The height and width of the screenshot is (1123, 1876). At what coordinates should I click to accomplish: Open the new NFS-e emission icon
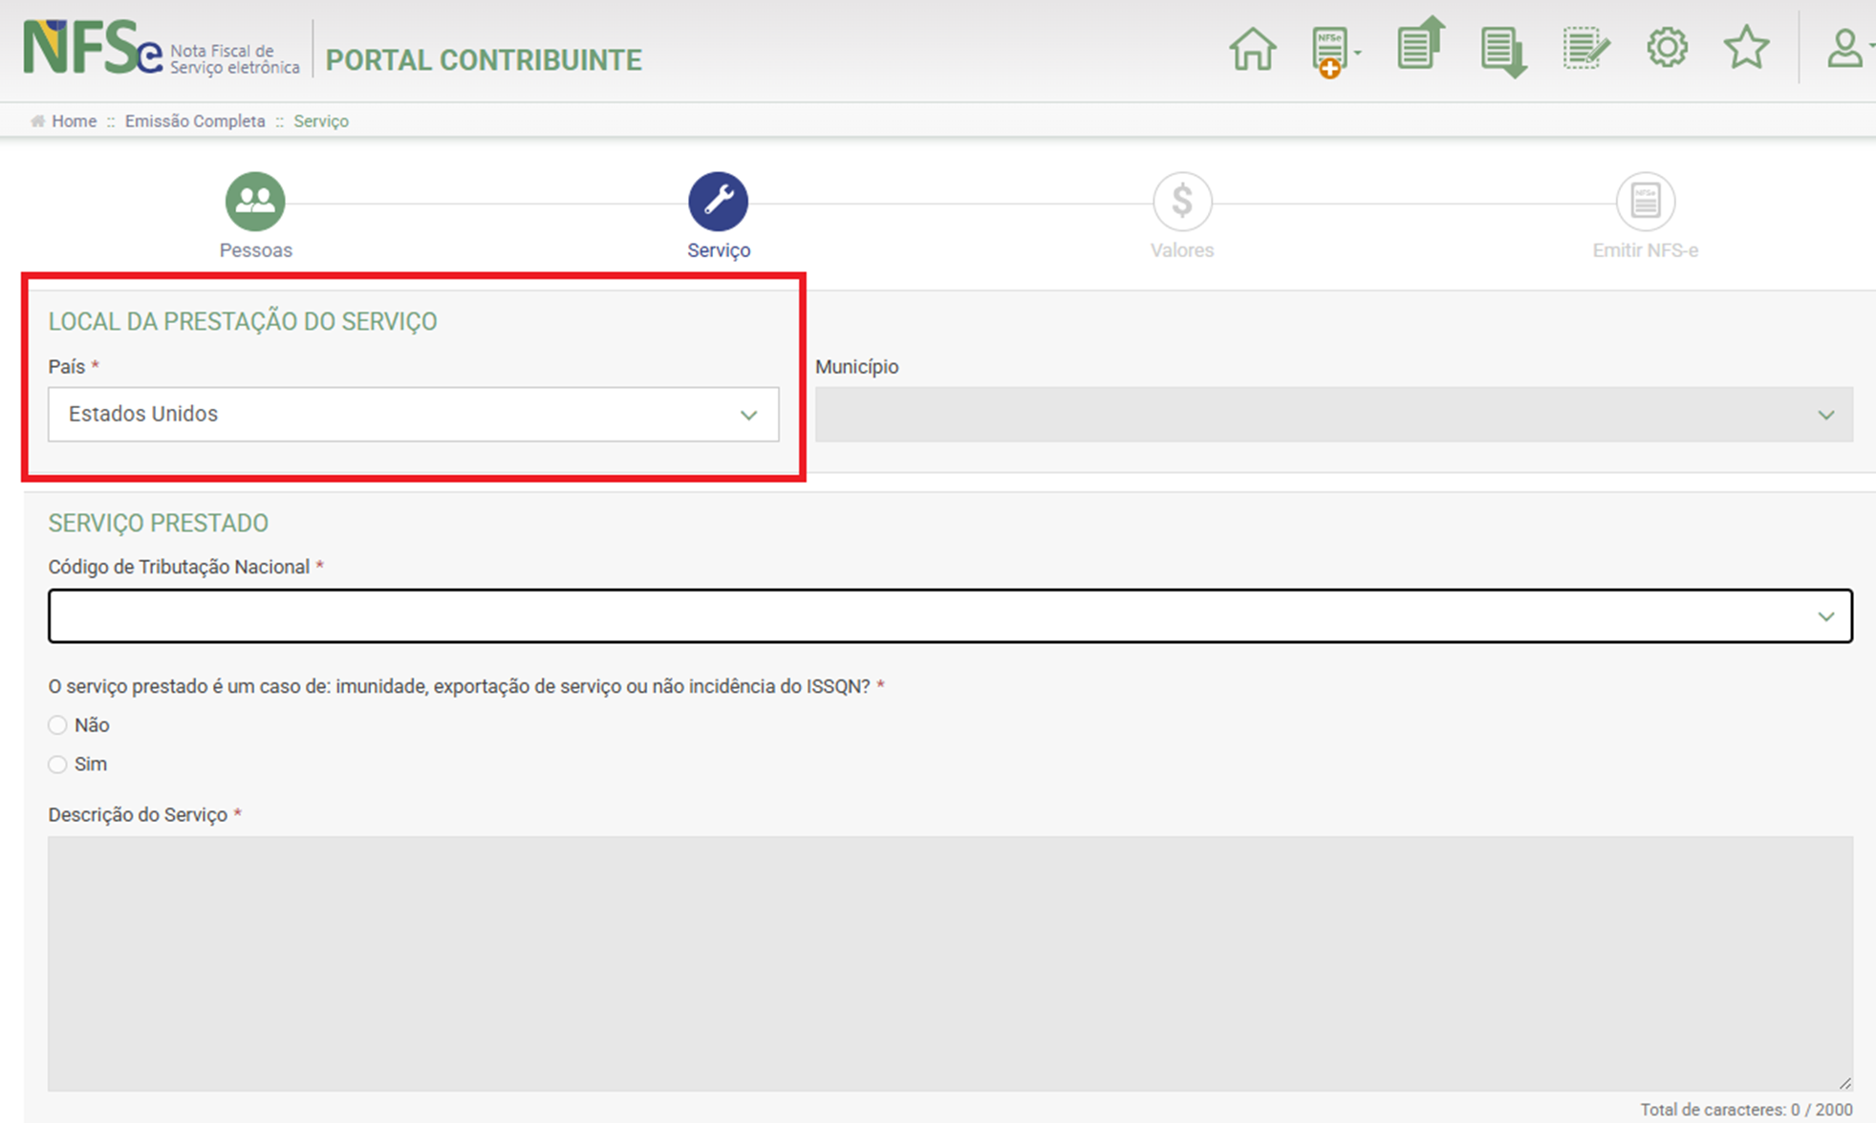point(1331,51)
